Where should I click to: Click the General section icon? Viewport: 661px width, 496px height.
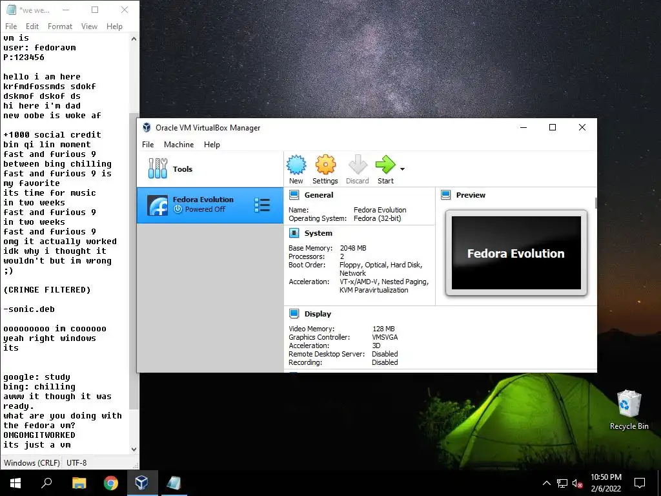click(294, 195)
